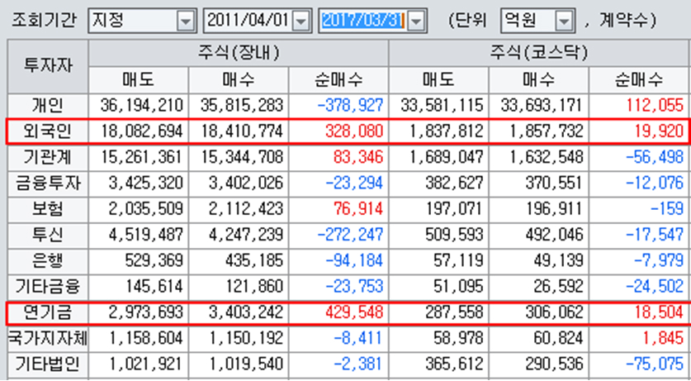The height and width of the screenshot is (381, 691).
Task: Expand the 단위 억원 unit dropdown
Action: point(564,21)
